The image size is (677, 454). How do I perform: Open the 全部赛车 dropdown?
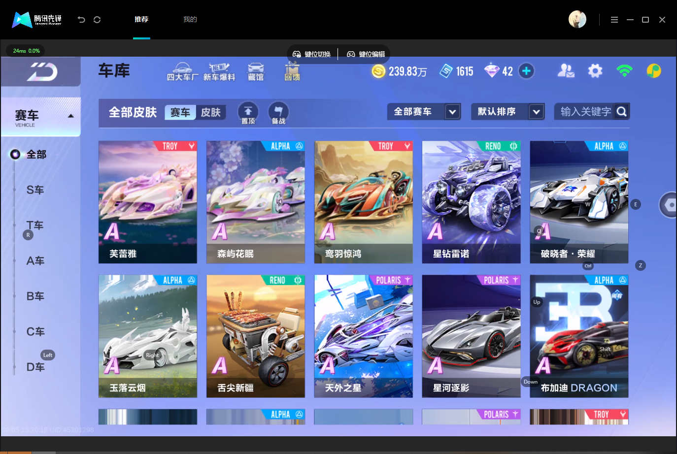(424, 112)
